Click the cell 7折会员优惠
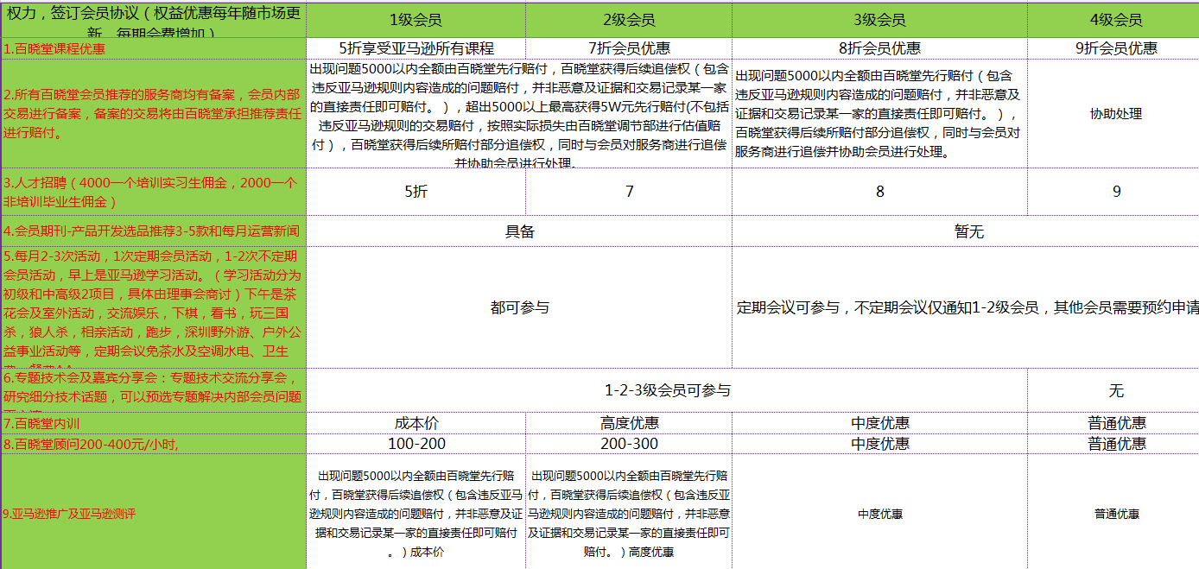 click(x=629, y=49)
